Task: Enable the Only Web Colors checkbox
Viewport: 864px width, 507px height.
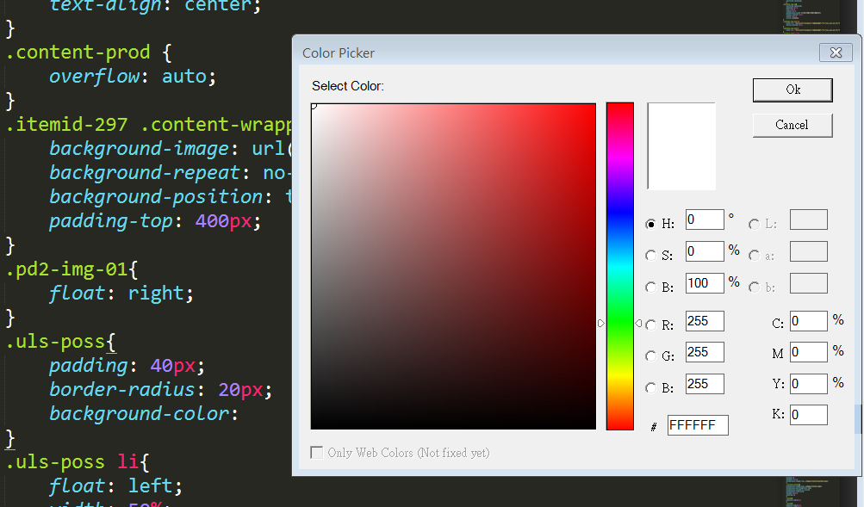Action: point(316,453)
